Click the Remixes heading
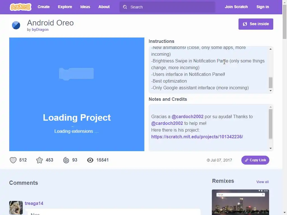The width and height of the screenshot is (287, 215). click(223, 181)
